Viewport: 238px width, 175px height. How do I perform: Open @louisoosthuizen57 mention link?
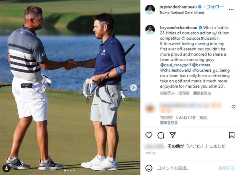[x=200, y=38]
